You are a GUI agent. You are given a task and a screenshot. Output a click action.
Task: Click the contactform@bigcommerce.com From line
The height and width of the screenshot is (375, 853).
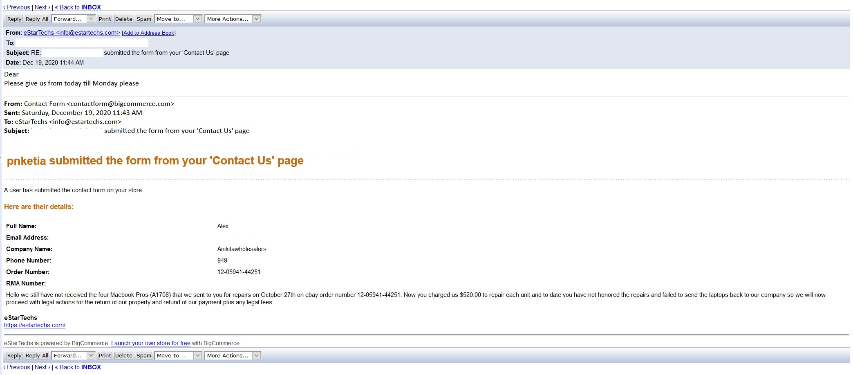pyautogui.click(x=89, y=104)
